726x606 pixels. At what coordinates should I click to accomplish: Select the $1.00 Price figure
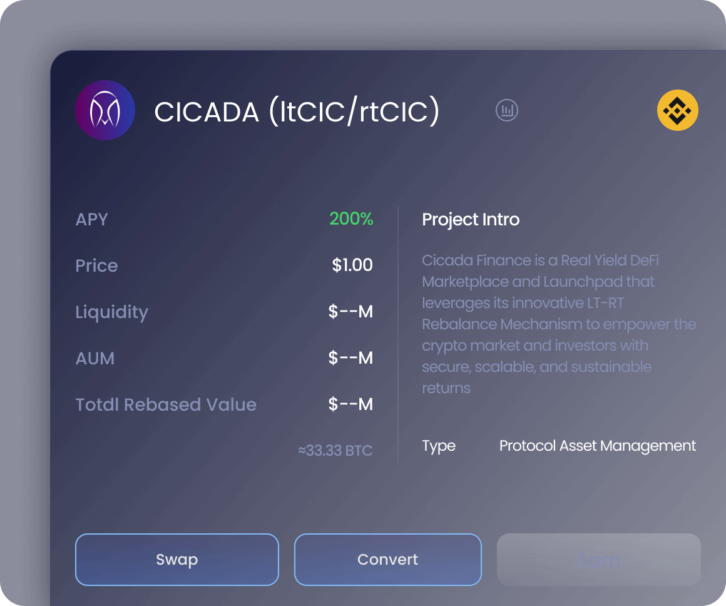tap(352, 265)
